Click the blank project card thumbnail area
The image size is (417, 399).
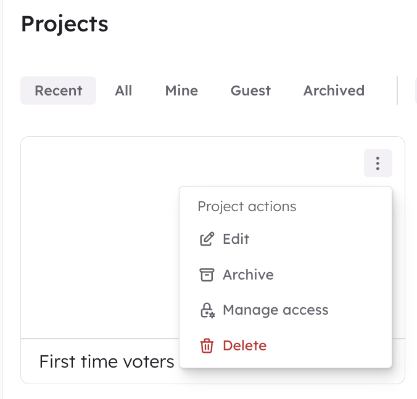(100, 238)
